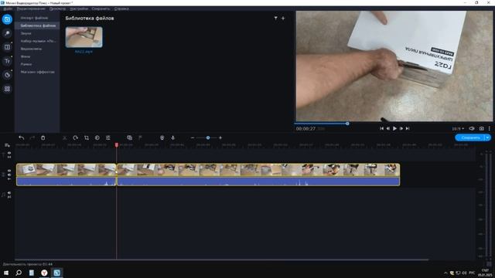
Task: Open clip properties icon in toolbar
Action: coord(108,137)
